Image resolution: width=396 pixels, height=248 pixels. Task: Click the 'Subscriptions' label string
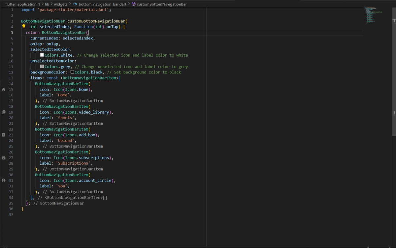click(73, 163)
